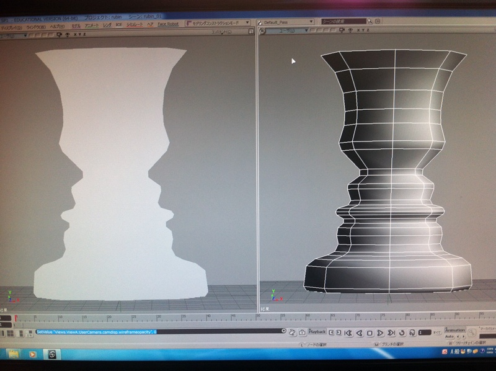Open the Face Robot menu
Image resolution: width=496 pixels, height=371 pixels.
pyautogui.click(x=169, y=23)
